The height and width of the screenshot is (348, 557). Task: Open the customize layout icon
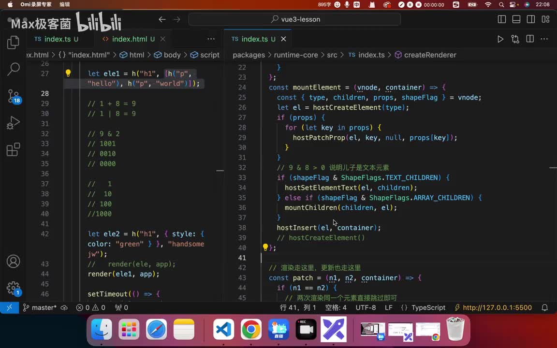pos(545,19)
